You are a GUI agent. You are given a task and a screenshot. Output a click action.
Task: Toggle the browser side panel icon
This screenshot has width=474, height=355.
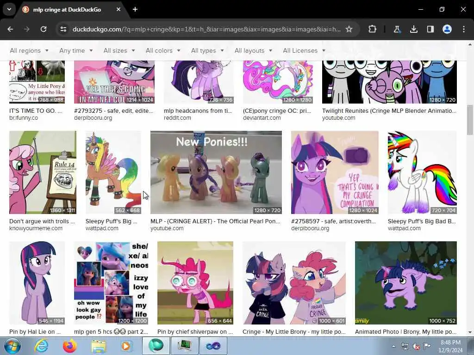(430, 29)
